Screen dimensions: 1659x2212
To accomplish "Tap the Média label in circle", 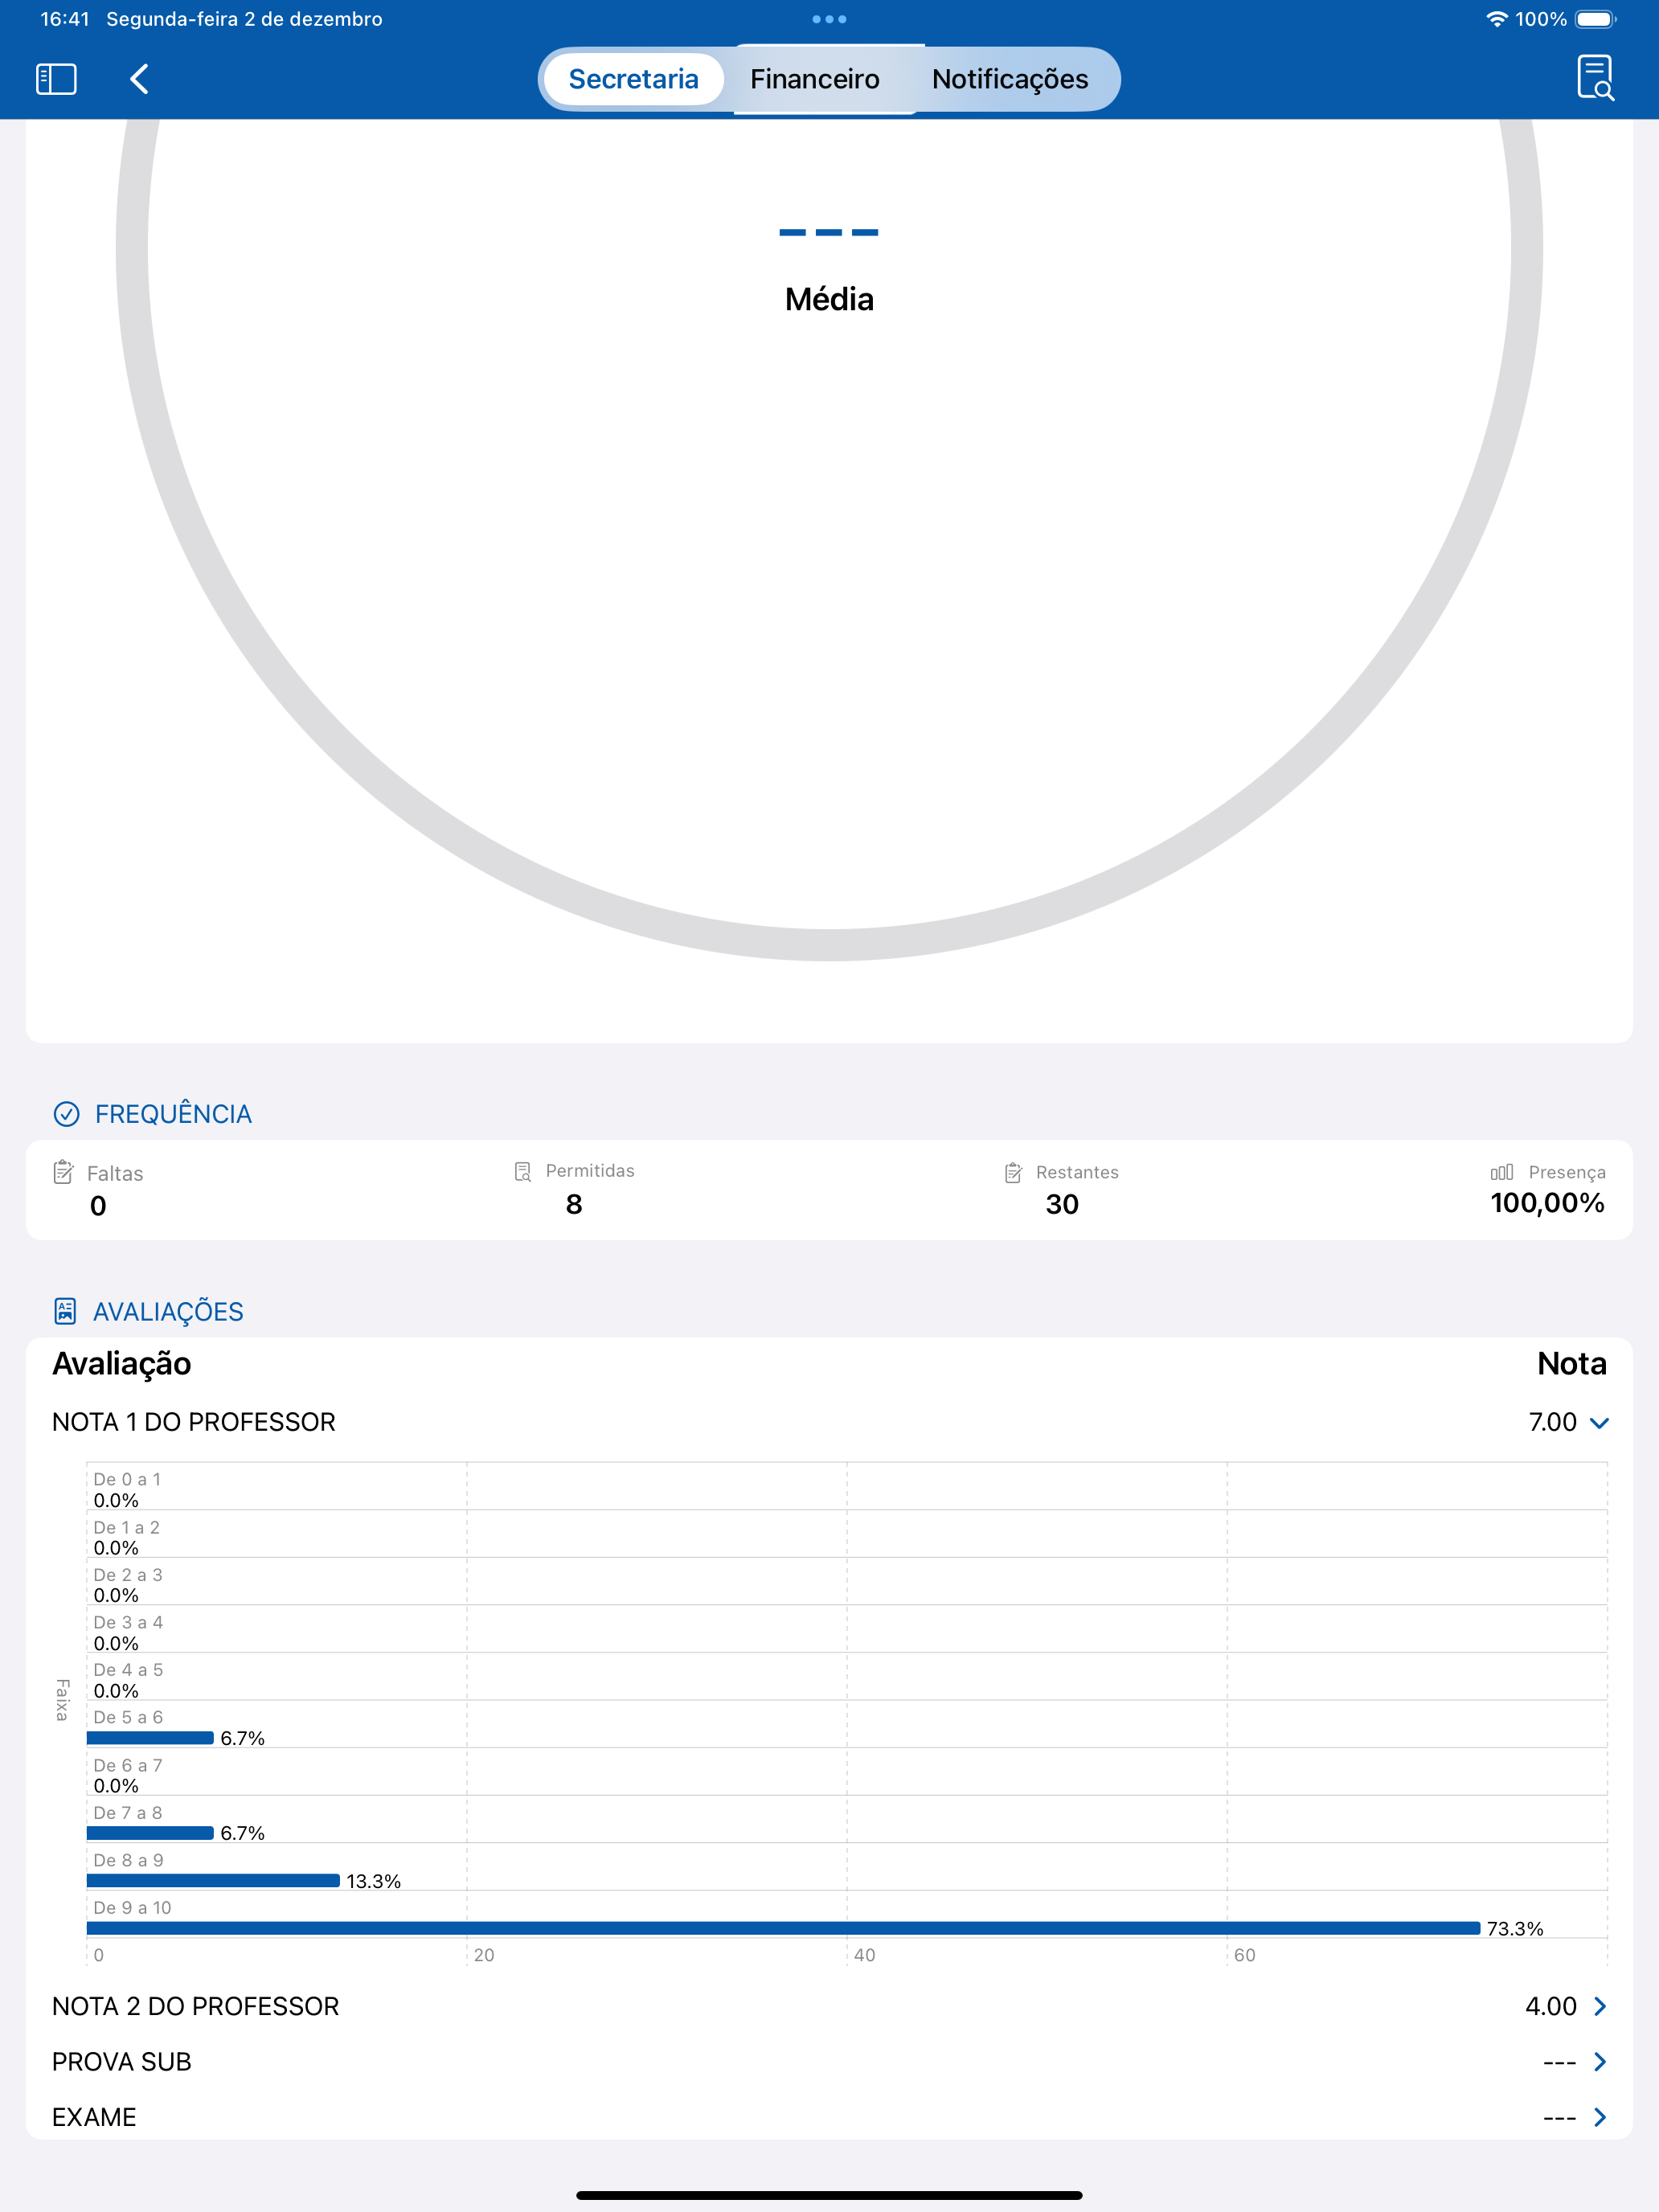I will pos(829,299).
